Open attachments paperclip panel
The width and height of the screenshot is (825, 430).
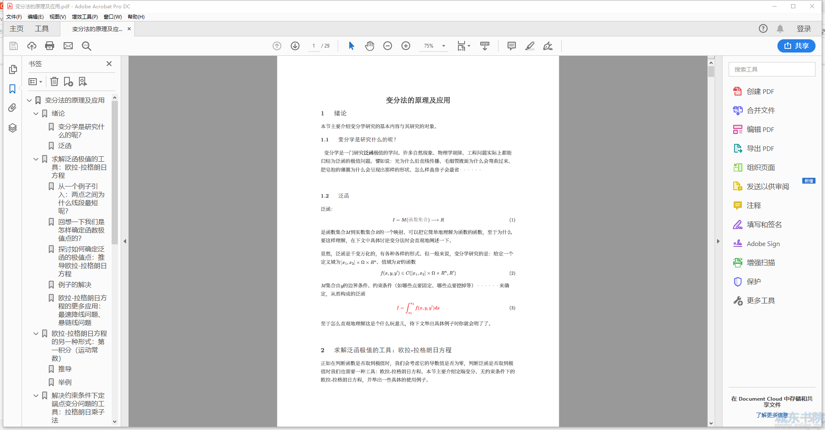tap(12, 108)
